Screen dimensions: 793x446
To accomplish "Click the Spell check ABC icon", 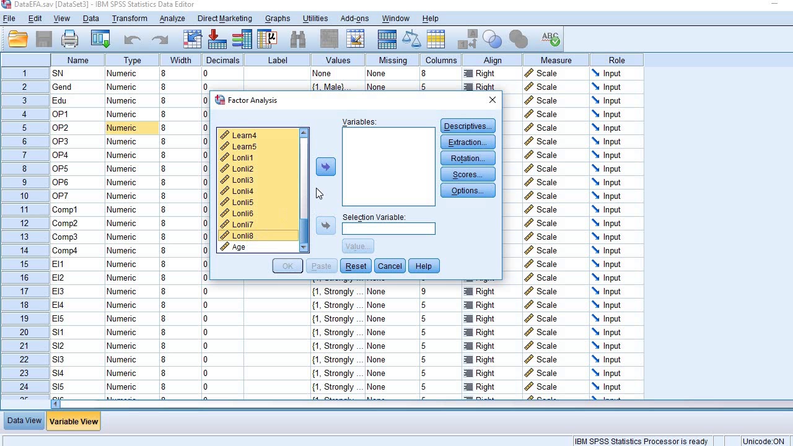I will pyautogui.click(x=551, y=40).
